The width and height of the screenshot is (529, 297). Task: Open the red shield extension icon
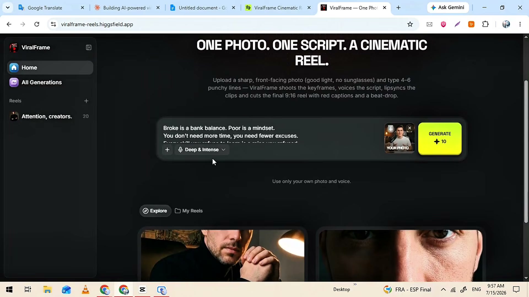tap(443, 24)
